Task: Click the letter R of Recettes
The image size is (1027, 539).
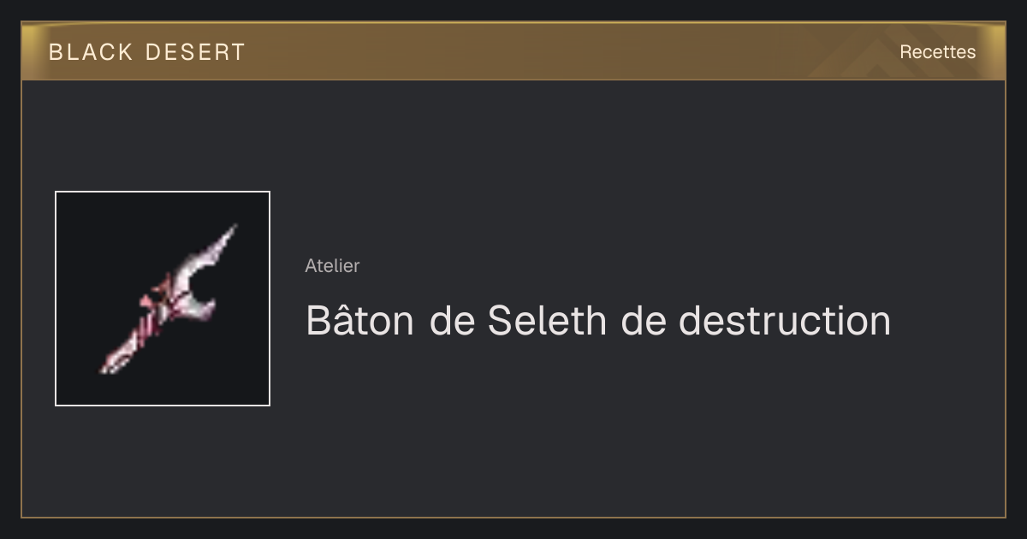Action: [905, 52]
